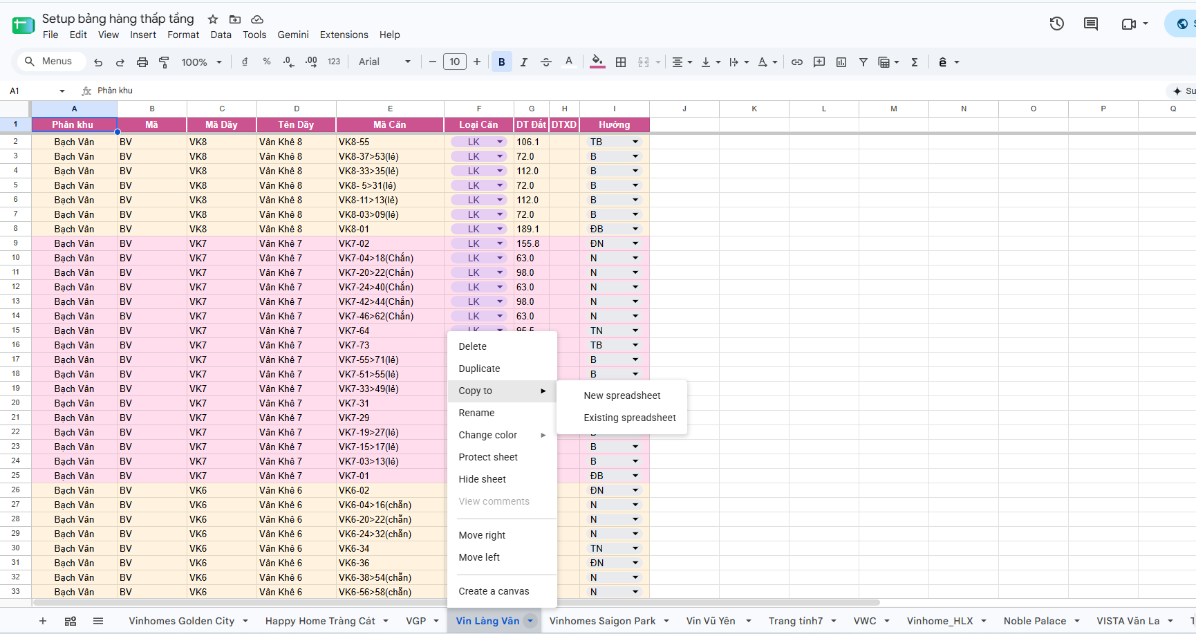The height and width of the screenshot is (634, 1196).
Task: Choose New spreadsheet in the submenu
Action: click(622, 395)
